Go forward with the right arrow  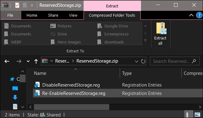pos(19,61)
